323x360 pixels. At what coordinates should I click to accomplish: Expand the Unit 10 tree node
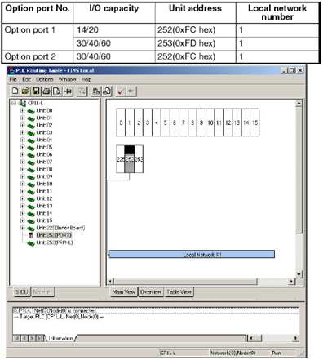coord(23,184)
